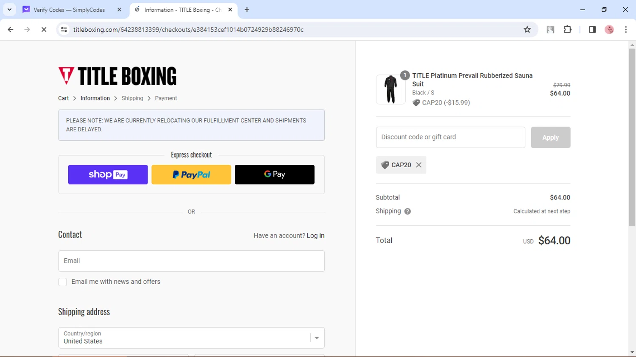The height and width of the screenshot is (357, 636).
Task: Select Shipping breadcrumb step
Action: [132, 98]
